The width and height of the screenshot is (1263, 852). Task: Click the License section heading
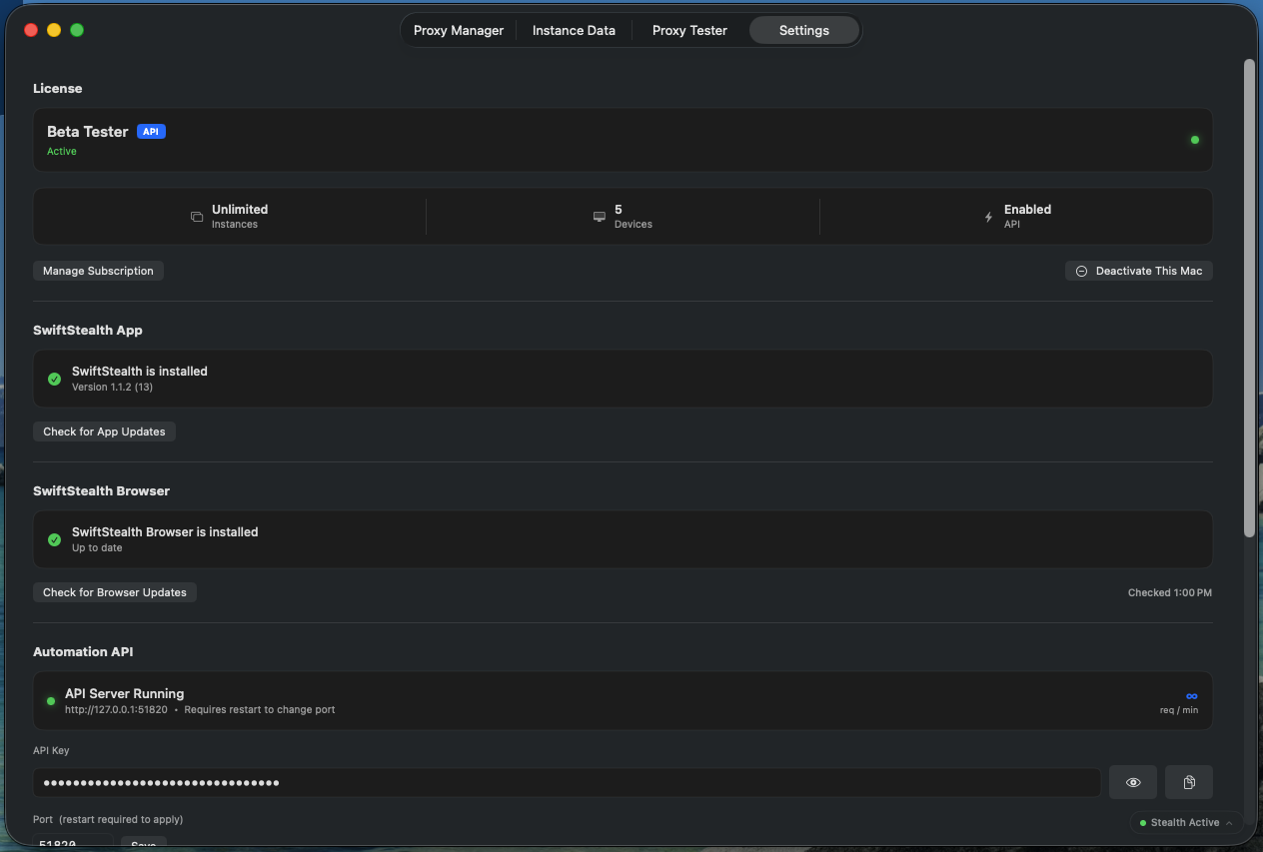click(58, 88)
